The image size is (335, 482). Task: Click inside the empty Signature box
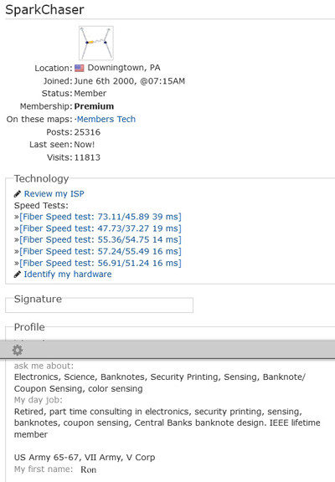coord(99,307)
